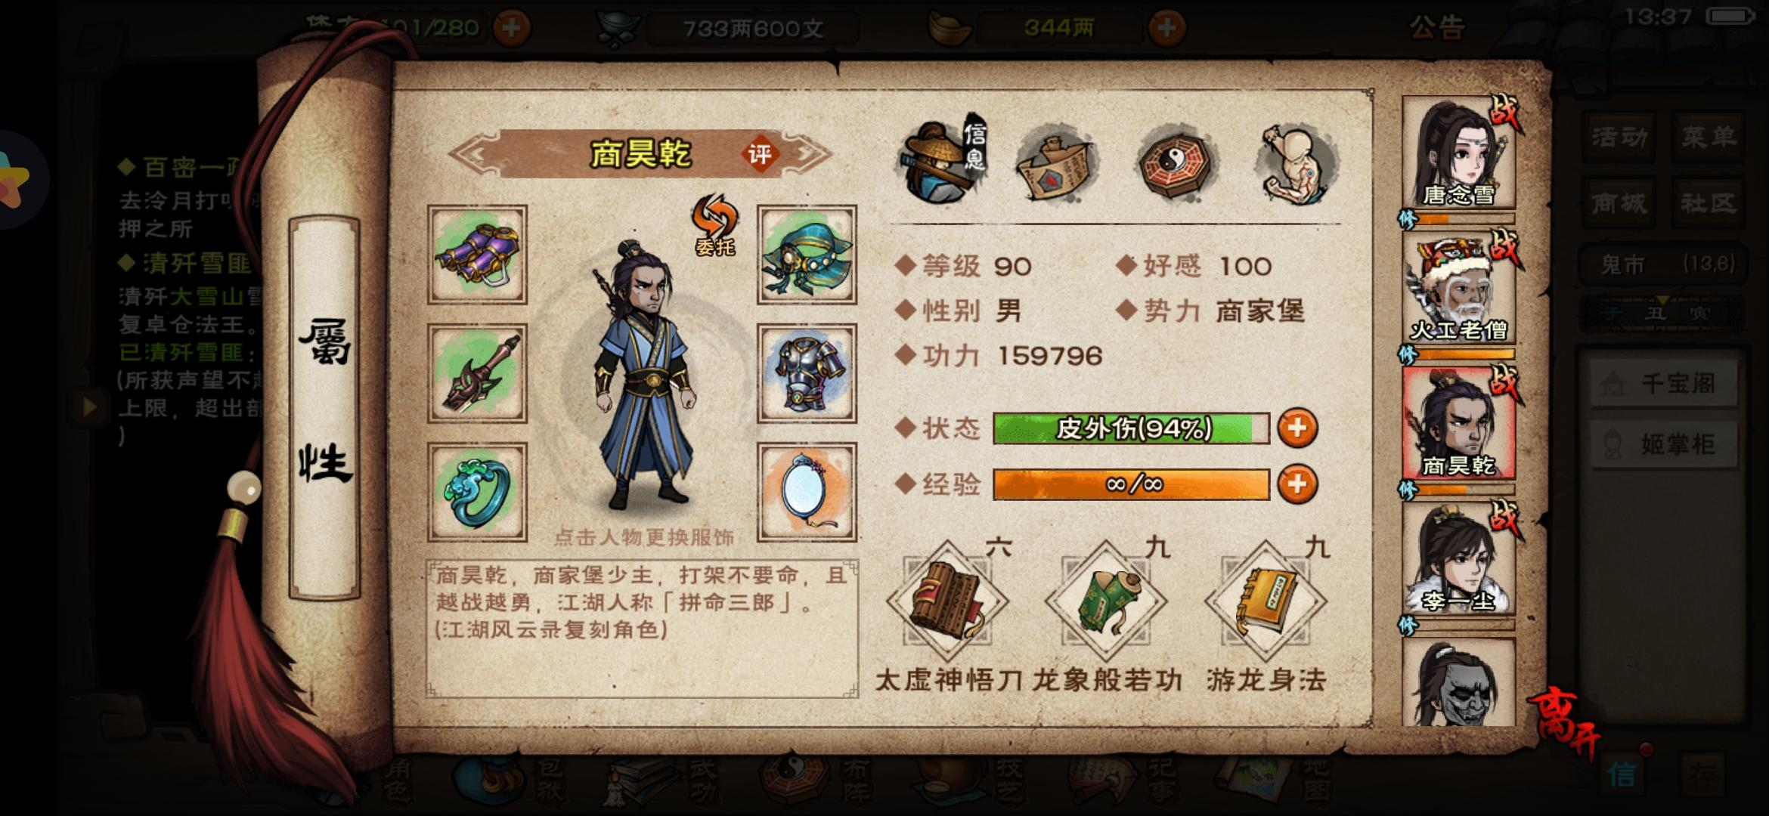This screenshot has height=816, width=1769.
Task: Click the plus button beside 状态 health bar
Action: click(x=1297, y=428)
